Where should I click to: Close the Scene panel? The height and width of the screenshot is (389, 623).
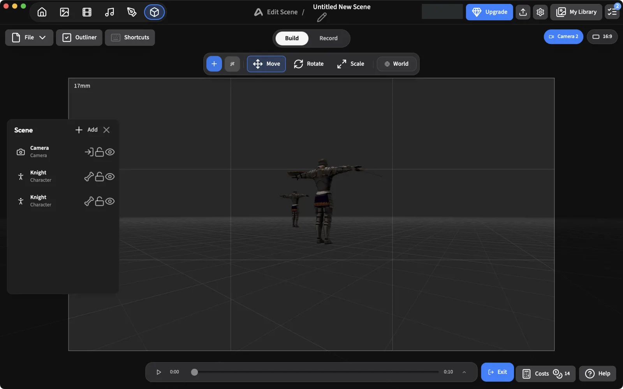(106, 130)
